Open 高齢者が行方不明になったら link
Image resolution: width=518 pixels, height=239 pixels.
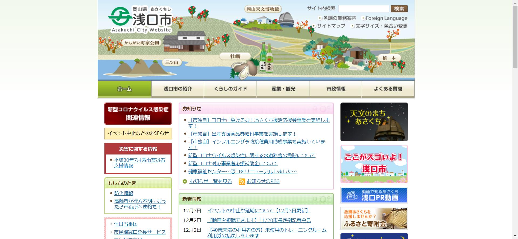tap(140, 204)
